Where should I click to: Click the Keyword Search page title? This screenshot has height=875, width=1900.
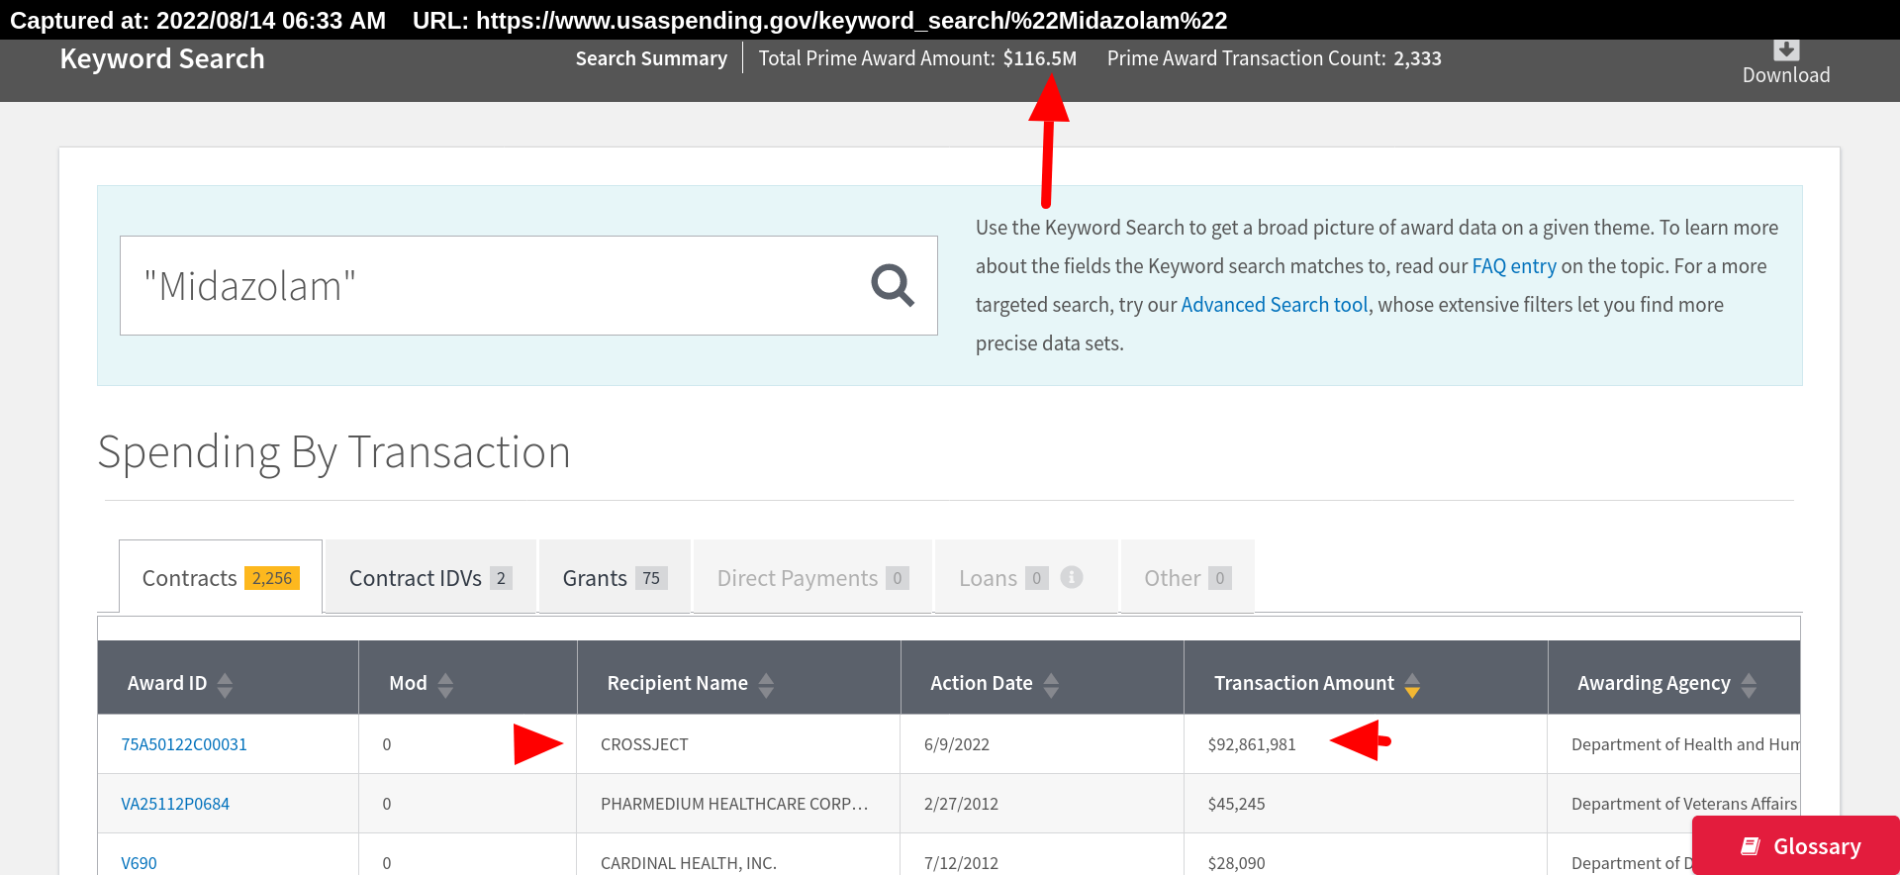[162, 59]
